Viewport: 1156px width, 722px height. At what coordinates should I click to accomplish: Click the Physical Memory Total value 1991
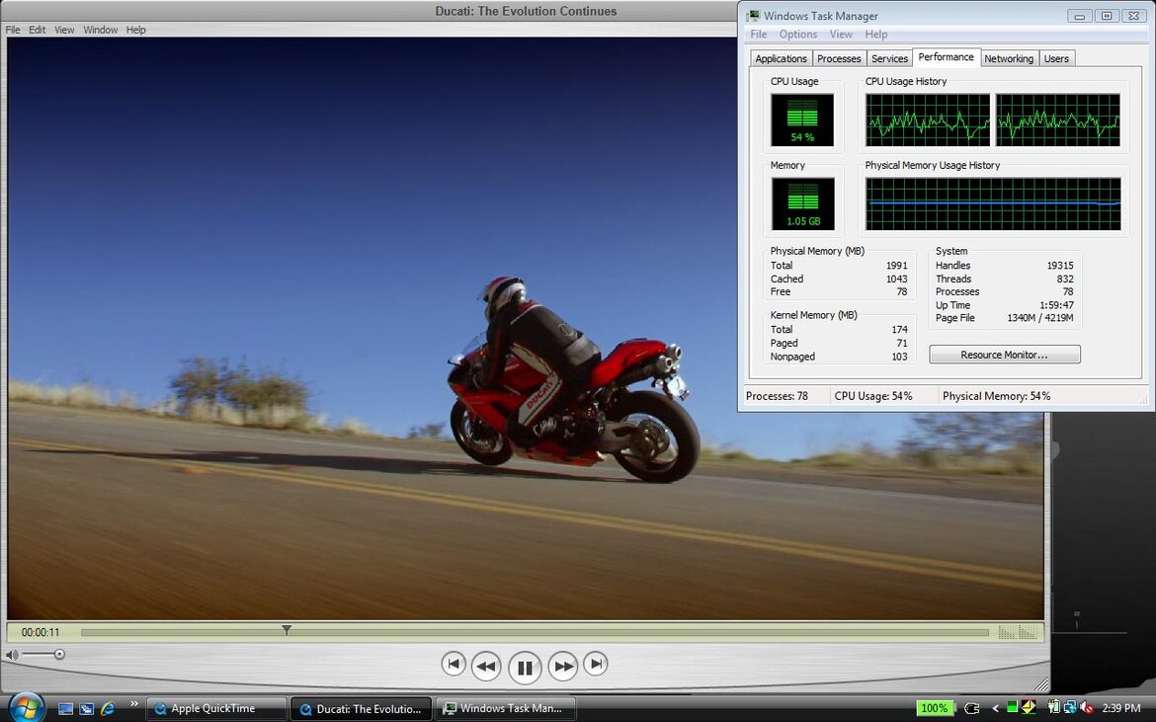click(896, 266)
